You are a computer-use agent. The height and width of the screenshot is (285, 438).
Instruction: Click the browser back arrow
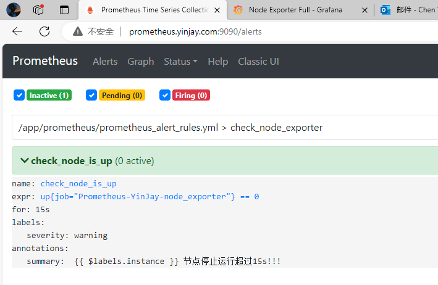[17, 31]
